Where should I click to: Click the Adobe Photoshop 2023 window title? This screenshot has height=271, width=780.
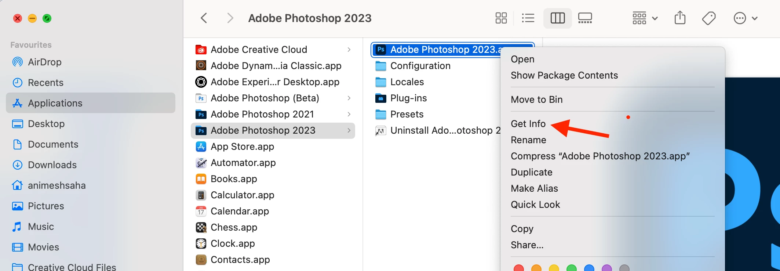pyautogui.click(x=310, y=18)
